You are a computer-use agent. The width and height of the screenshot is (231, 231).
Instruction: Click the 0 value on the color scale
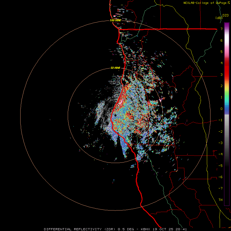click(x=222, y=109)
